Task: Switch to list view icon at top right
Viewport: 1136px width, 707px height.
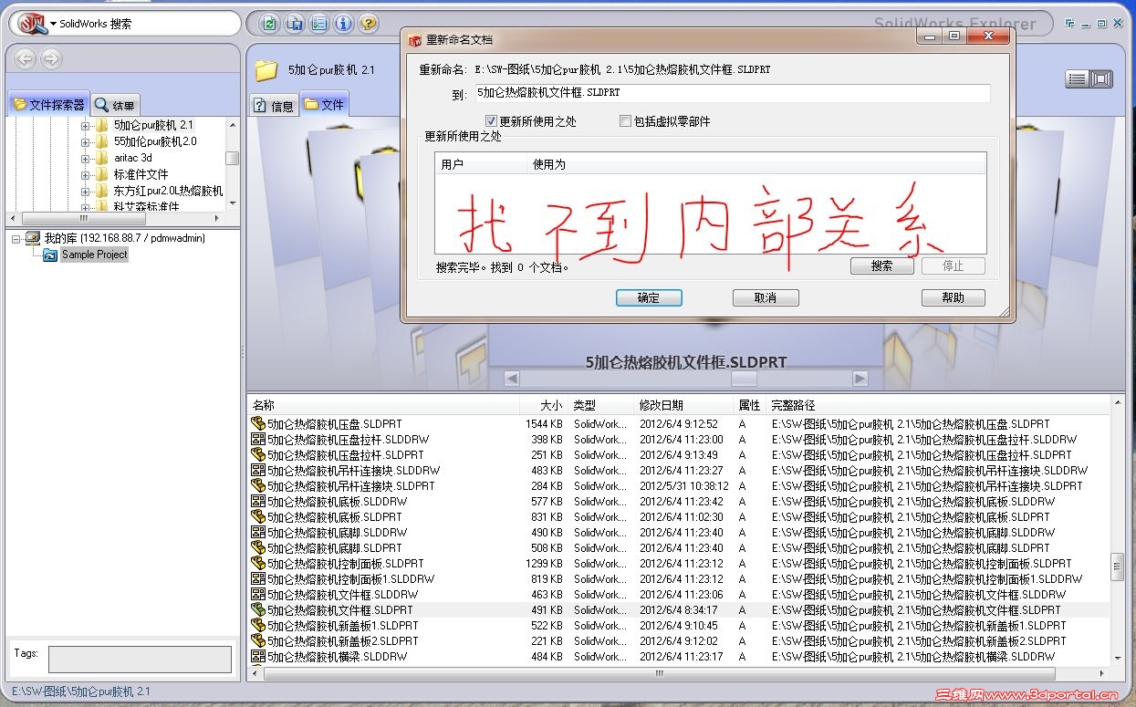Action: coord(1078,79)
